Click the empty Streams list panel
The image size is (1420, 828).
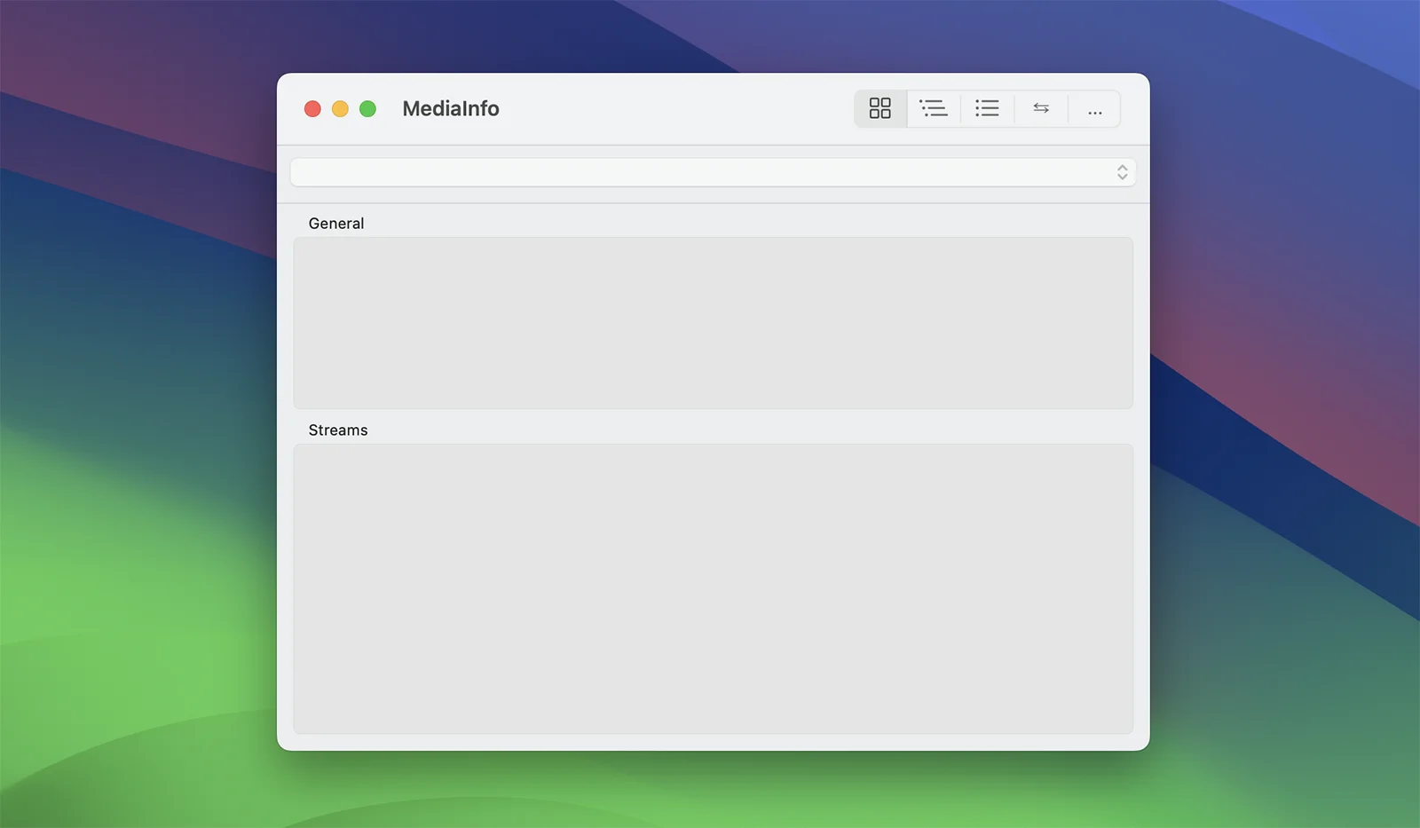(x=714, y=589)
